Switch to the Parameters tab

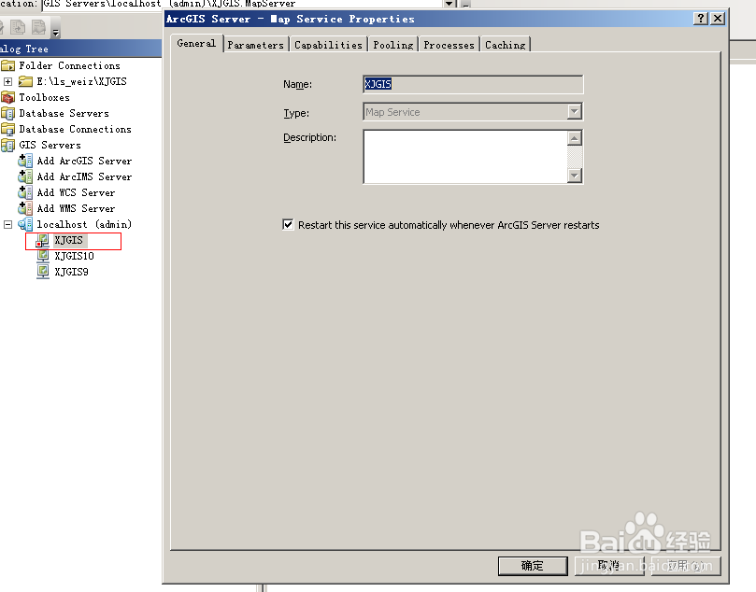coord(255,45)
